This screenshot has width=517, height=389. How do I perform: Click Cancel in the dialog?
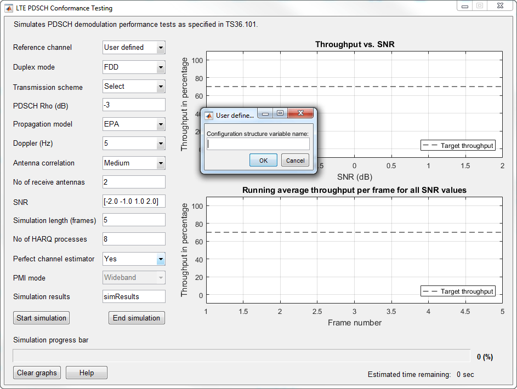[x=295, y=161]
